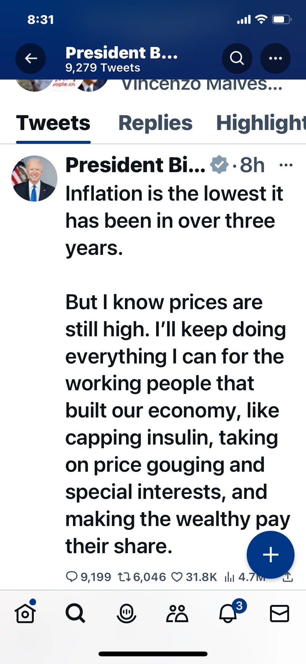Open Messages envelope tab
Screen dimensions: 306x664
coord(279,613)
